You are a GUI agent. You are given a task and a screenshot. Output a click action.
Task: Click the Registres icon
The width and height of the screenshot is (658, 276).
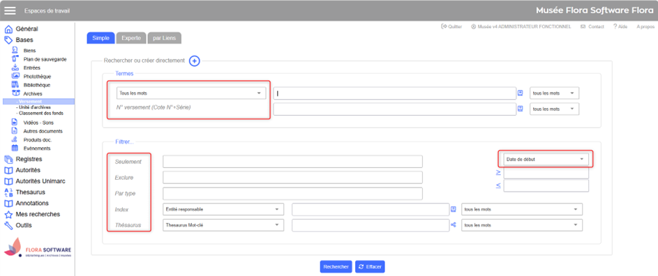coord(8,160)
